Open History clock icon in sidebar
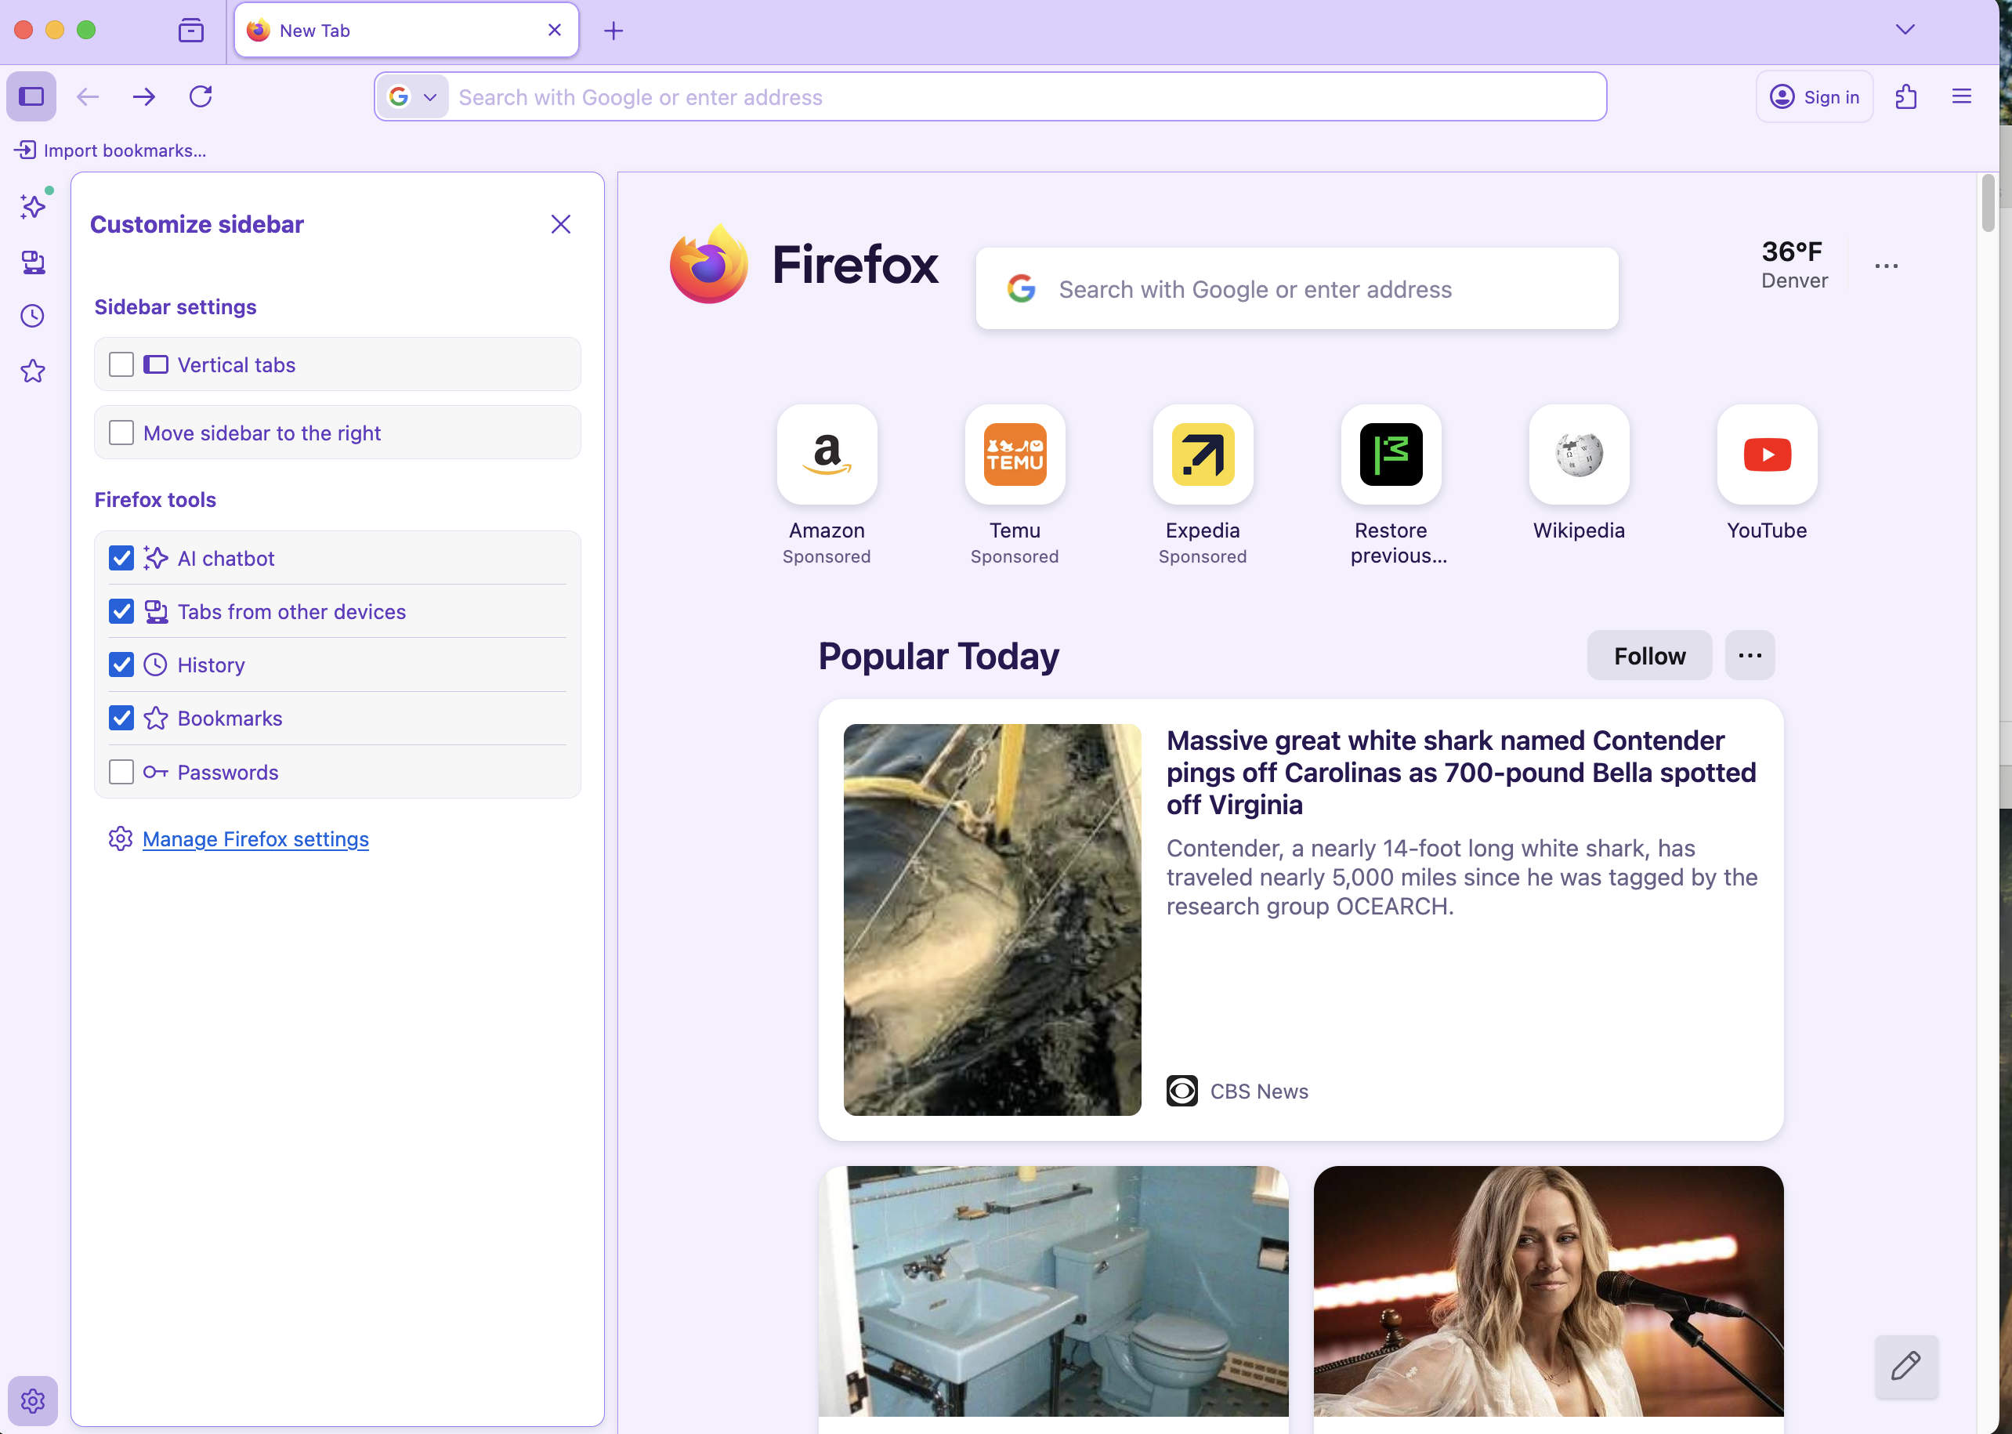 [33, 316]
